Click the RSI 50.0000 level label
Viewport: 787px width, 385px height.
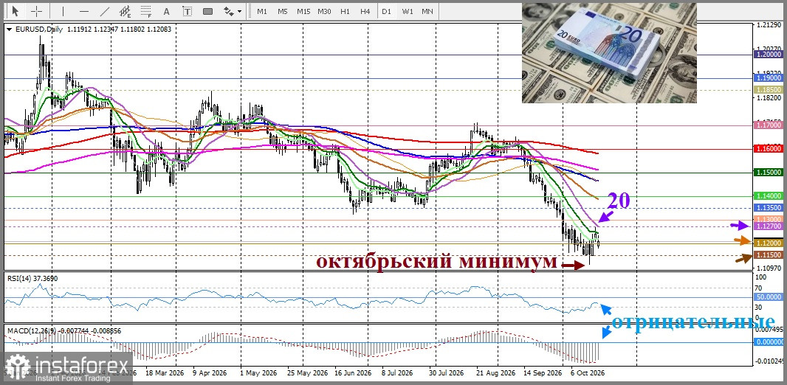[x=769, y=297]
